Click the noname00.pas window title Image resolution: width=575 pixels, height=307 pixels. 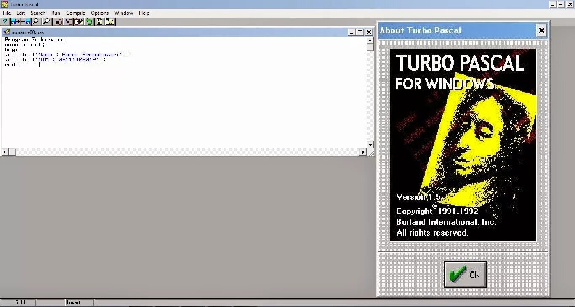click(x=27, y=32)
